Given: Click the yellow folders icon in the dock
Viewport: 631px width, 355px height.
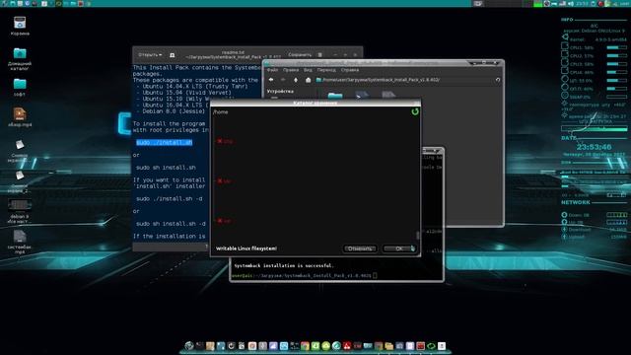Looking at the screenshot, I should point(389,346).
